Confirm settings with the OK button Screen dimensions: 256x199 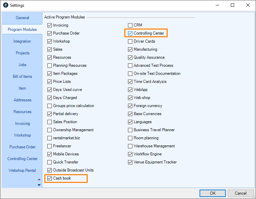click(212, 193)
